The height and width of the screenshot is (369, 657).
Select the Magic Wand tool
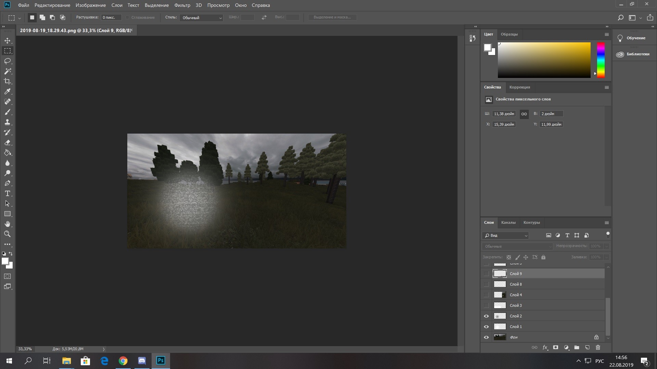pos(8,71)
